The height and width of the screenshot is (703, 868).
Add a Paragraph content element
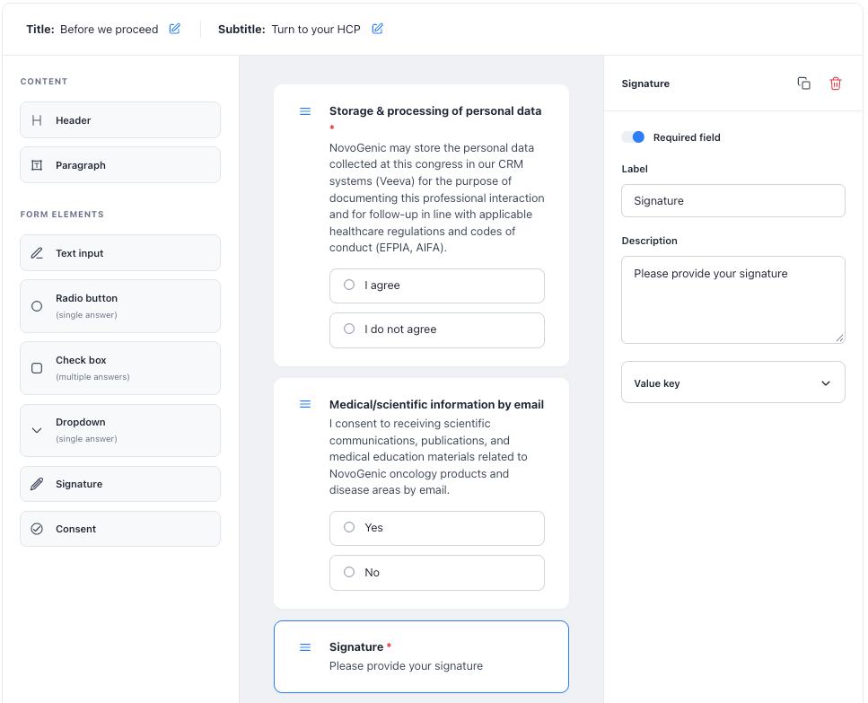120,165
